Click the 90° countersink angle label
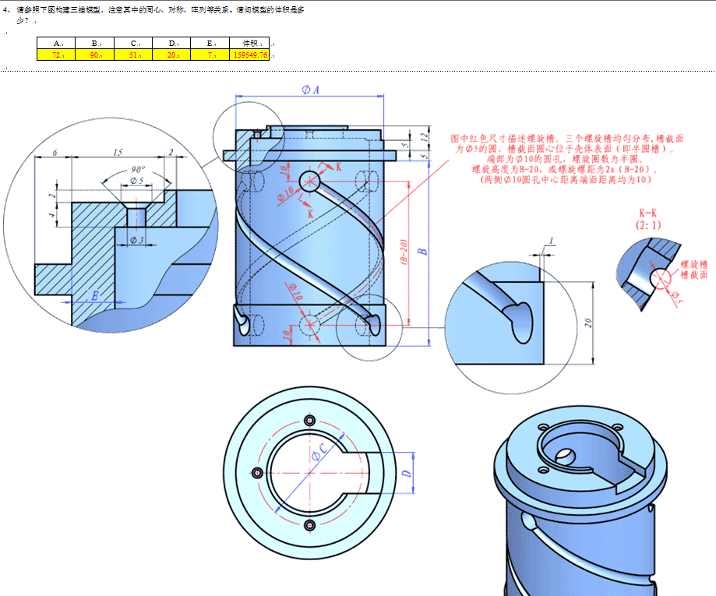This screenshot has height=596, width=716. pyautogui.click(x=138, y=169)
